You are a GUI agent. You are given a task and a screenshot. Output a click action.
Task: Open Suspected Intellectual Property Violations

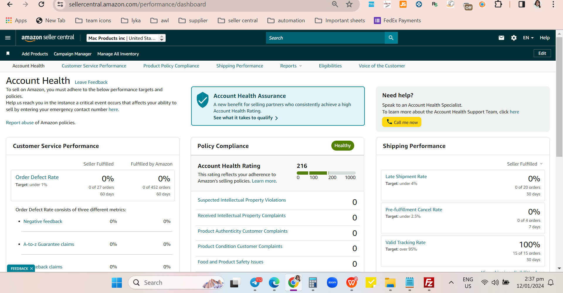pos(242,200)
